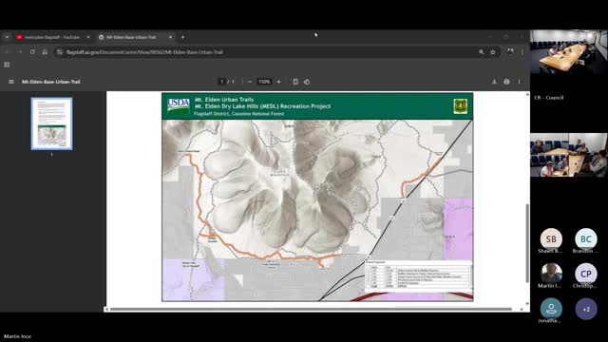View site information icon in address bar
Image resolution: width=608 pixels, height=342 pixels.
pyautogui.click(x=60, y=52)
